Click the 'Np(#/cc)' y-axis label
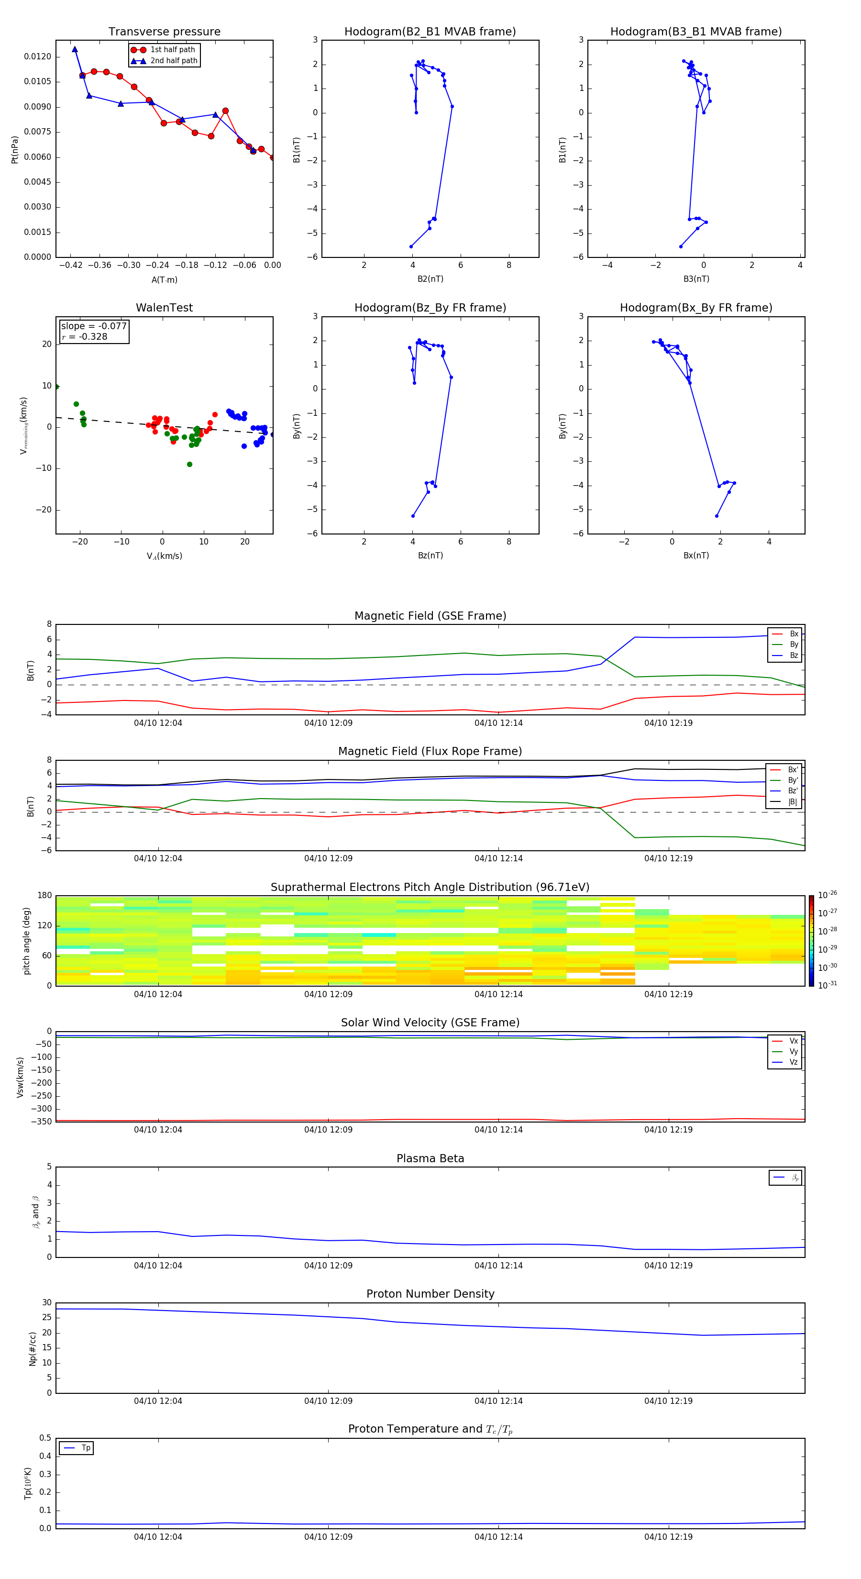 tap(33, 1348)
